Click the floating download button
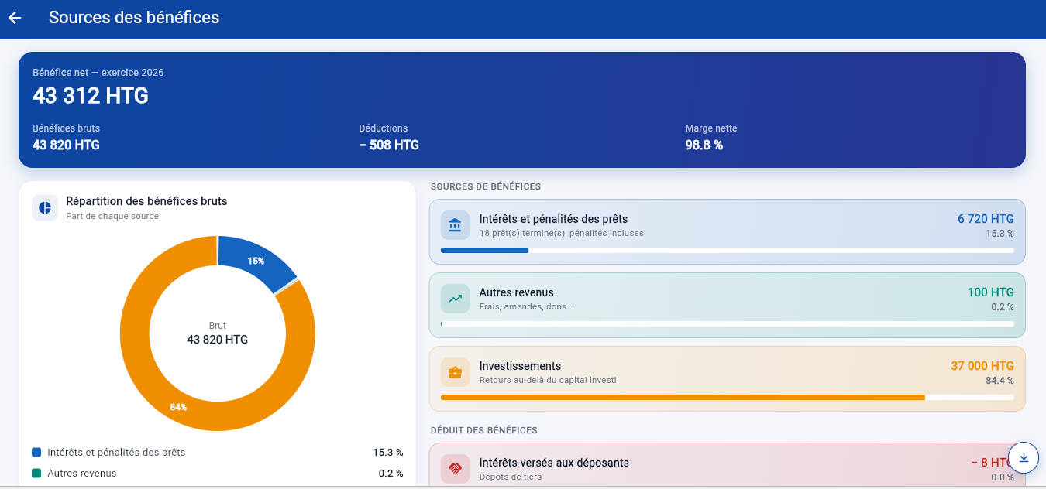The width and height of the screenshot is (1046, 489). tap(1024, 457)
